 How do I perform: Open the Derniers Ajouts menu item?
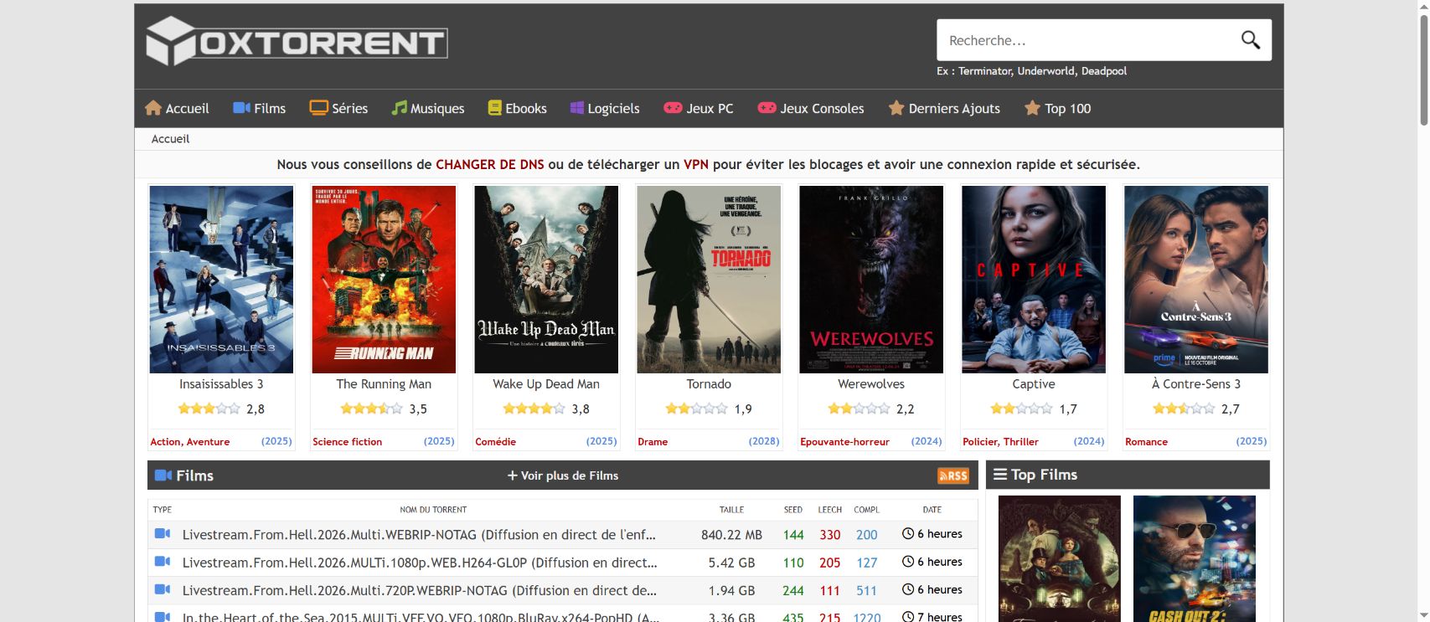click(944, 108)
